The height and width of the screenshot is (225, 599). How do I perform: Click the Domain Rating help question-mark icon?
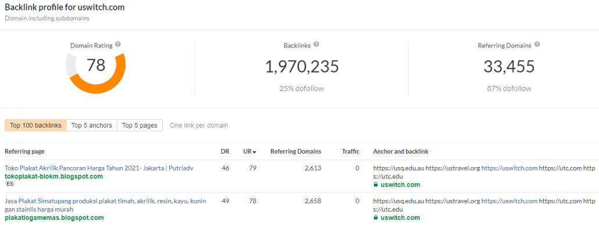click(118, 45)
